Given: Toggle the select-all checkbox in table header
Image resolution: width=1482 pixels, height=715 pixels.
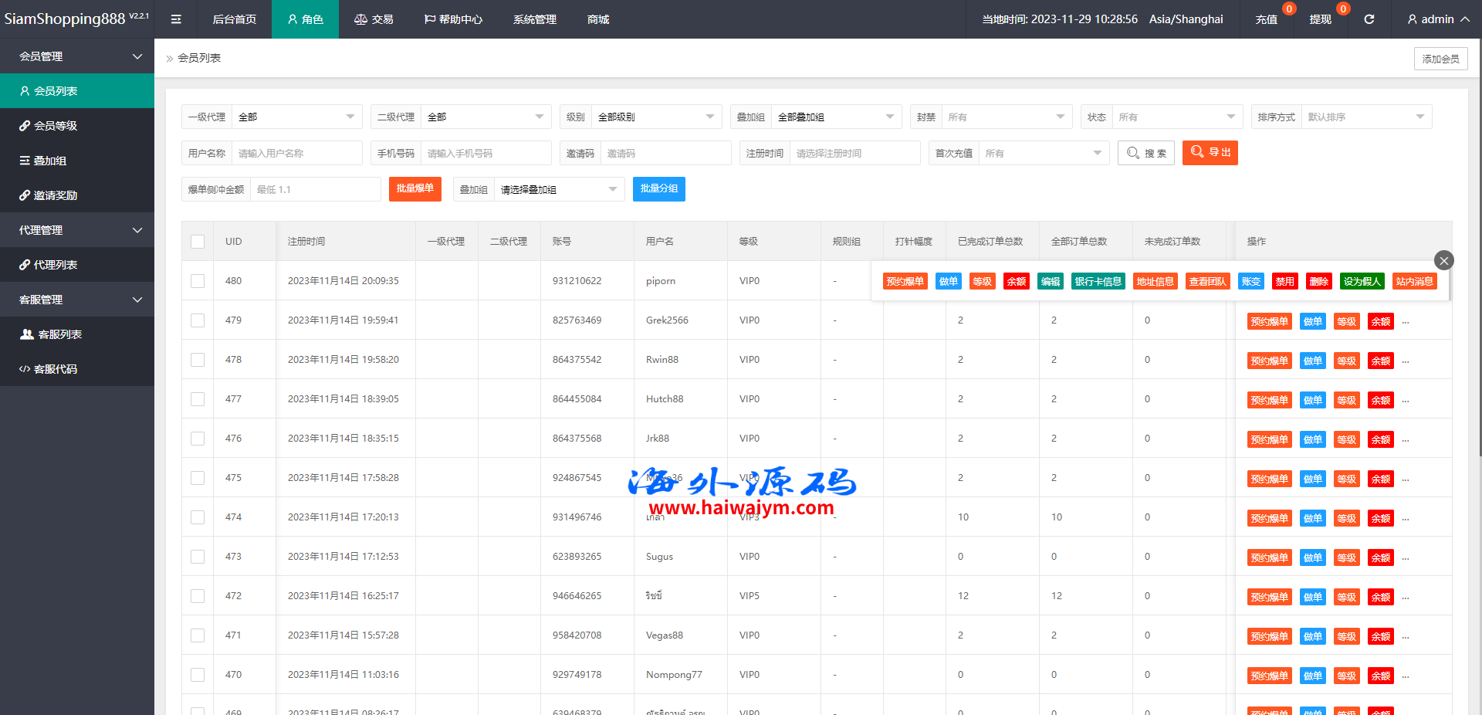Looking at the screenshot, I should (198, 242).
